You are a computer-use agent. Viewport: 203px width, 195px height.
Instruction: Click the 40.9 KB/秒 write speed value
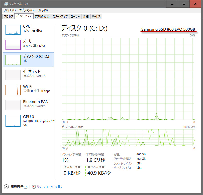[99, 173]
